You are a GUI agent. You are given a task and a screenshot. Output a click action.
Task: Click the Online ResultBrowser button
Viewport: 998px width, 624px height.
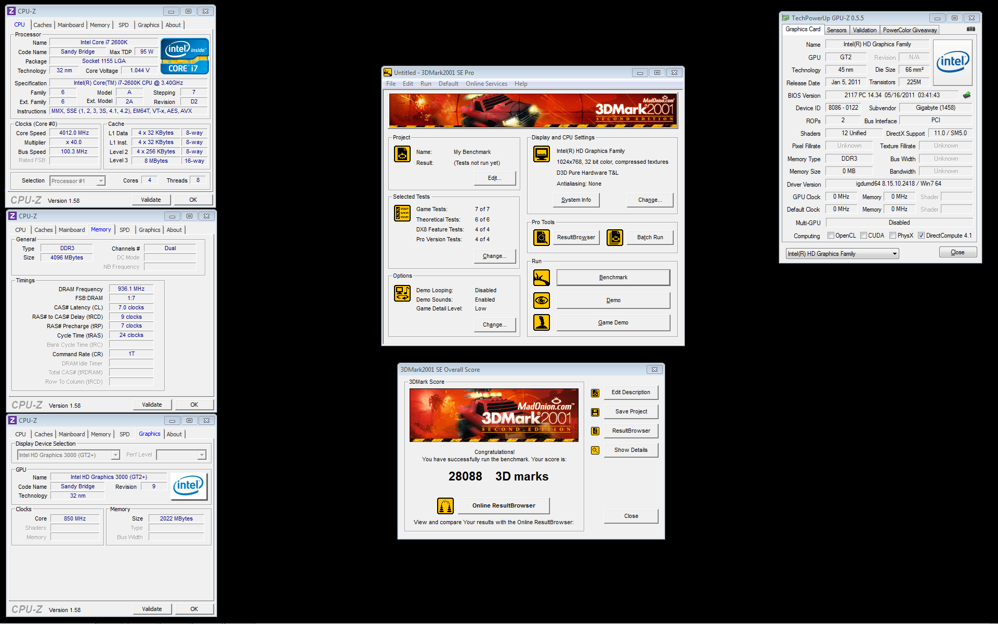(504, 505)
